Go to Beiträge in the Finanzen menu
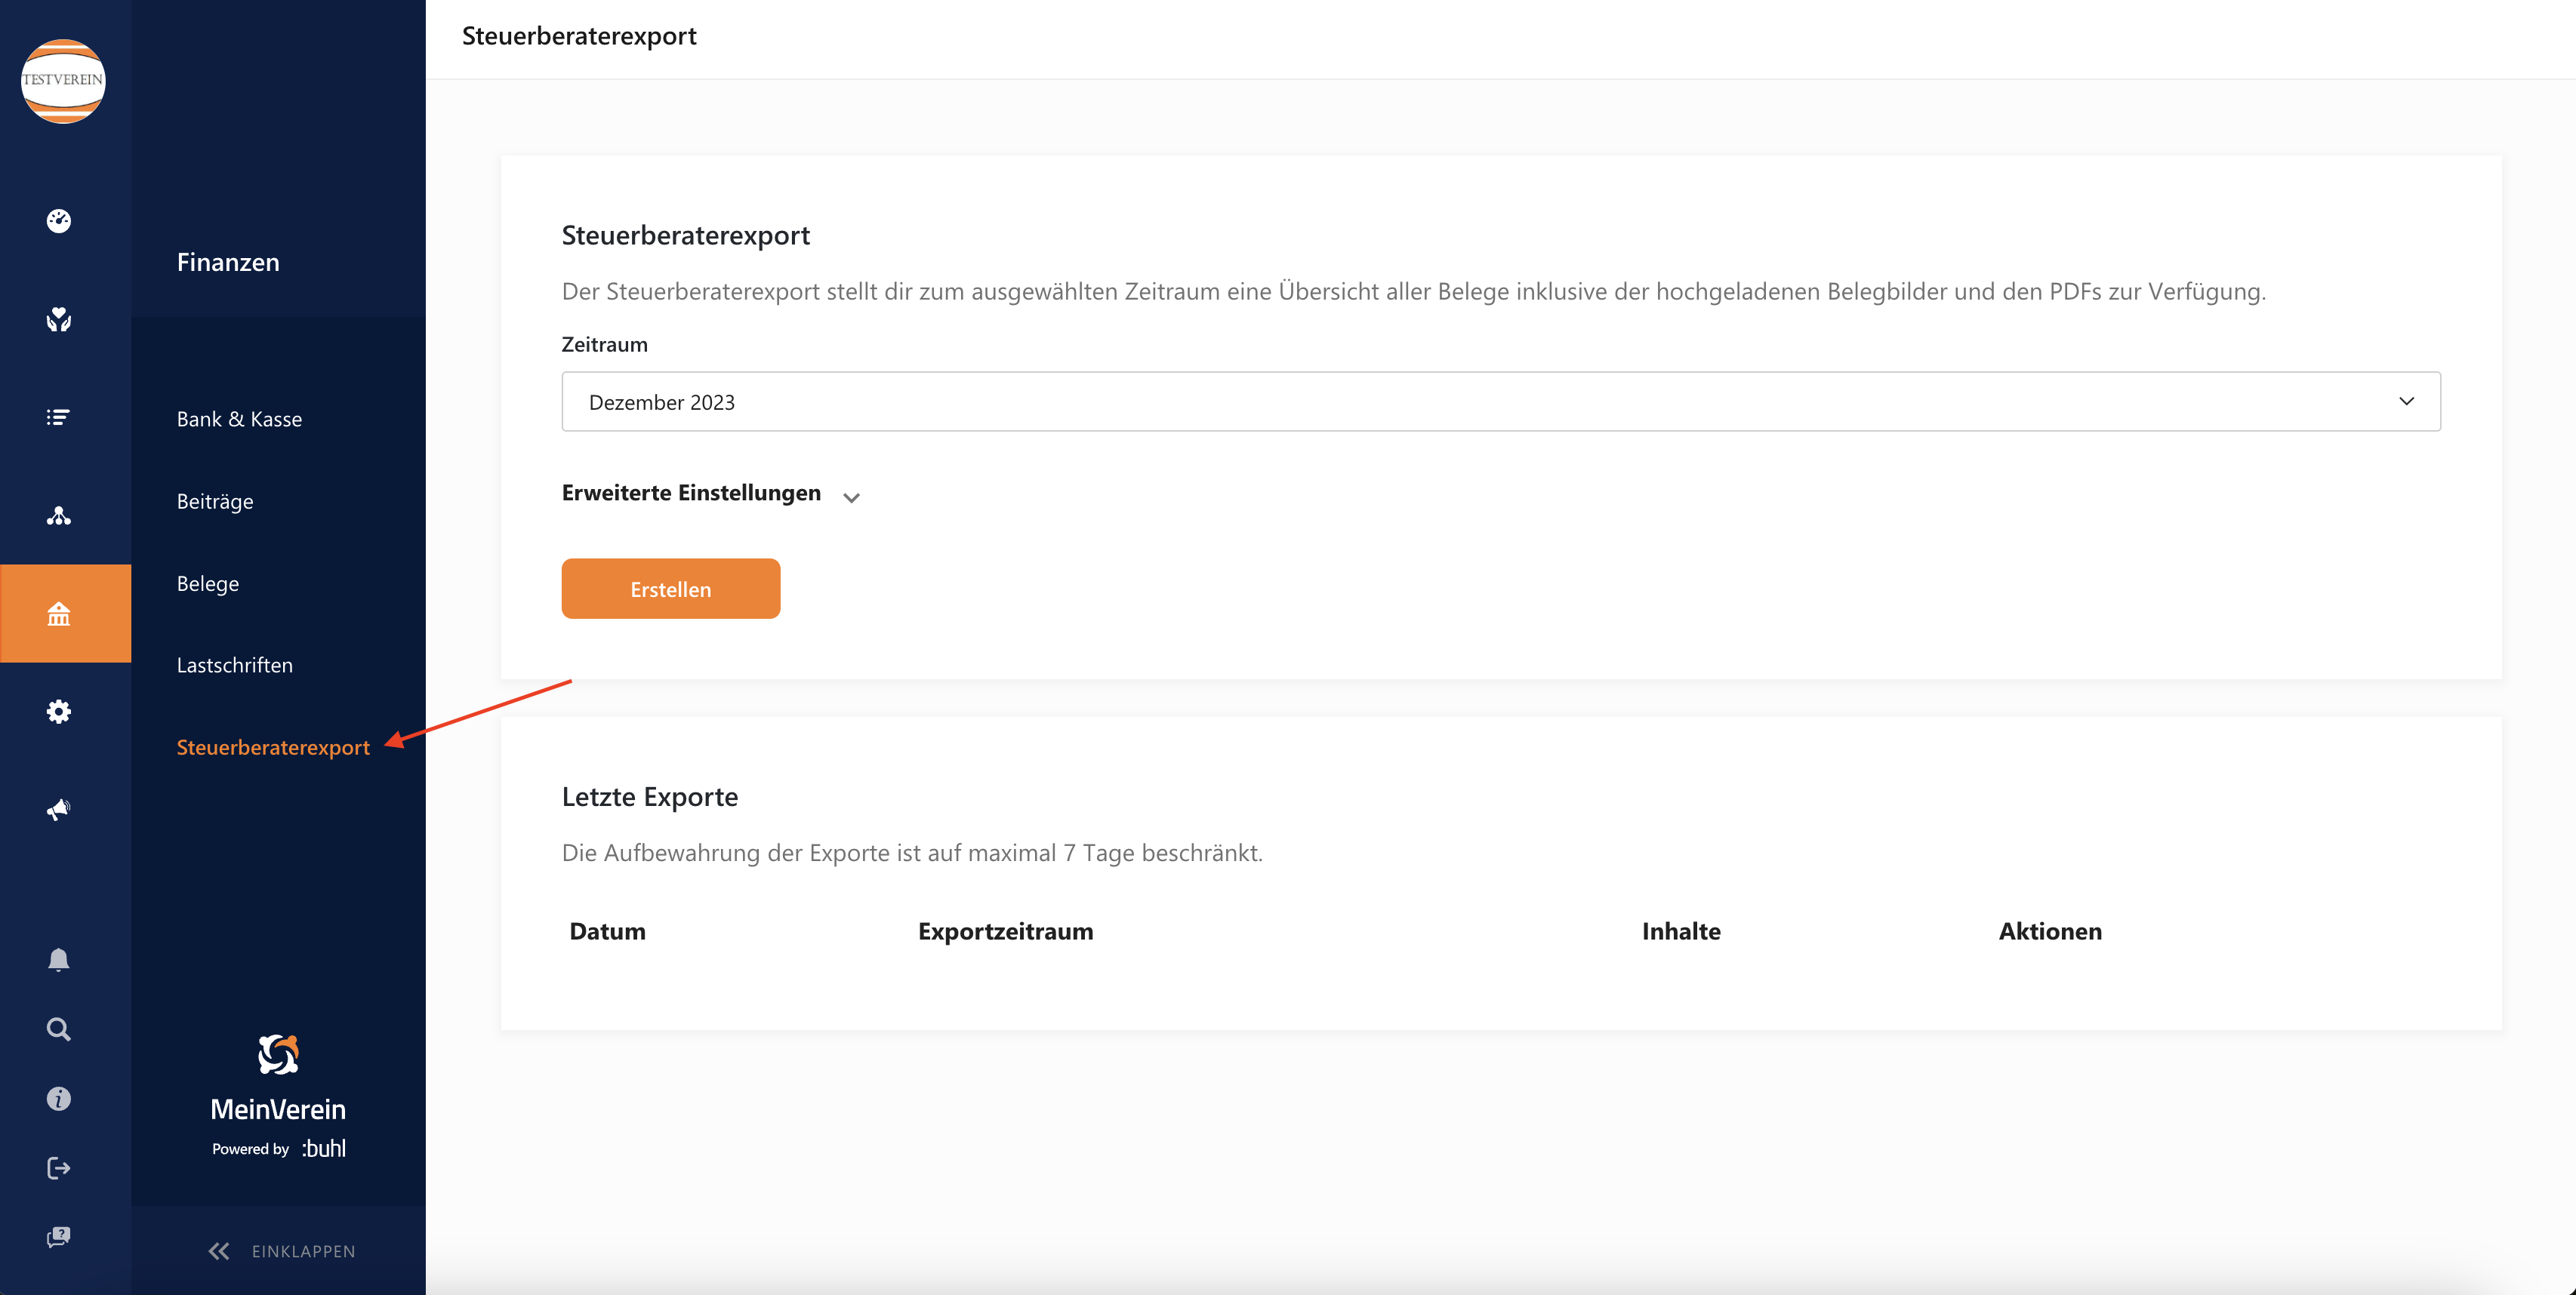Image resolution: width=2576 pixels, height=1295 pixels. coord(215,502)
